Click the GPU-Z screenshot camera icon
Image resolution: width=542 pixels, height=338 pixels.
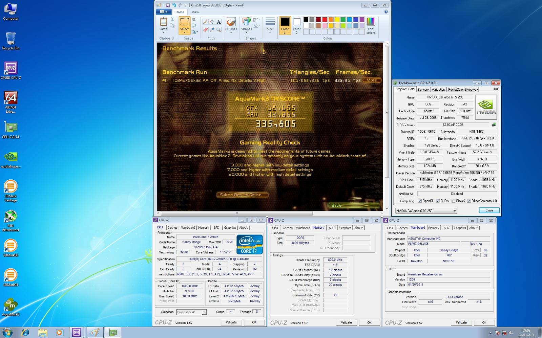pyautogui.click(x=496, y=89)
